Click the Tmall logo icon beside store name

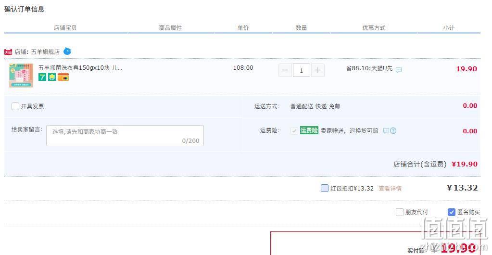(8, 52)
